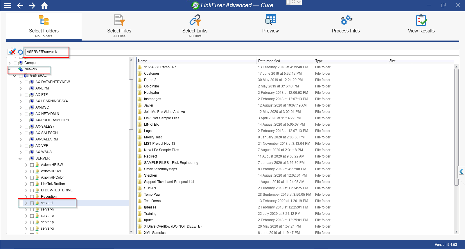Screen dimensions: 465x249
Task: Switch to the Preview tab
Action: pos(270,26)
